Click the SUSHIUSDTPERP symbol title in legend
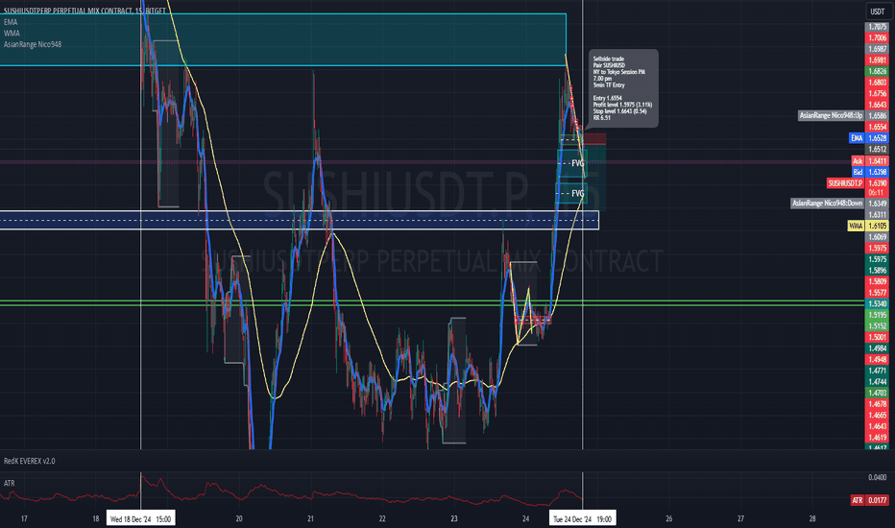 point(85,11)
